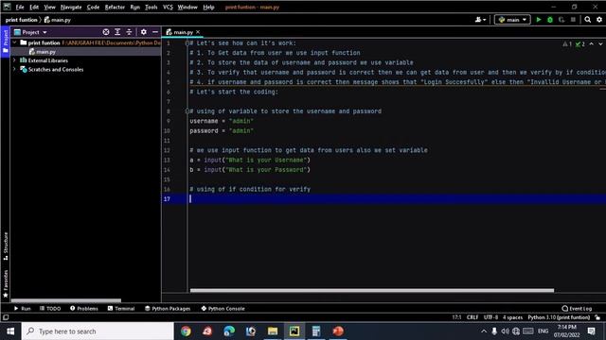Screen dimensions: 606x340
Task: Open the TODO tool window
Action: (50, 309)
